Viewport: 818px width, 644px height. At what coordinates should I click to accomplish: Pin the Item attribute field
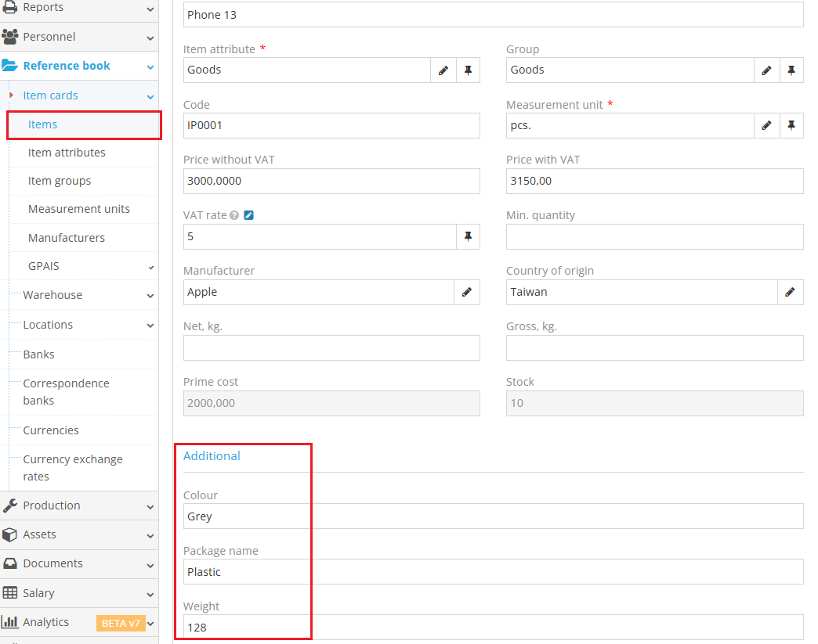coord(468,70)
